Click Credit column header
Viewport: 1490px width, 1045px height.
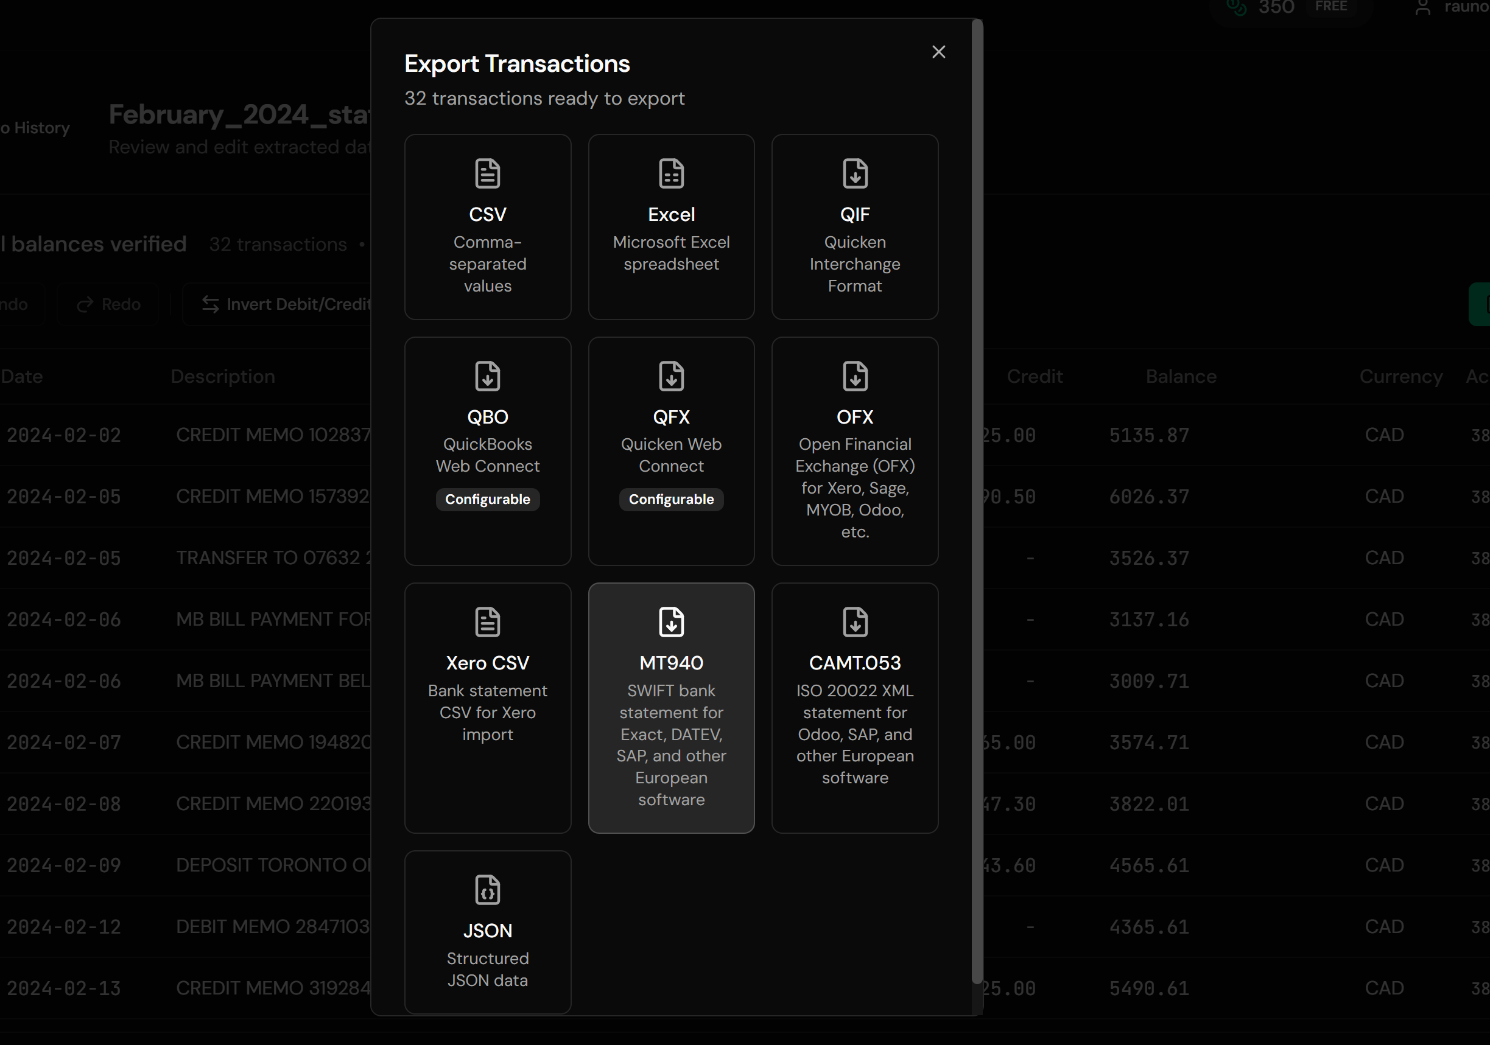click(x=1035, y=377)
